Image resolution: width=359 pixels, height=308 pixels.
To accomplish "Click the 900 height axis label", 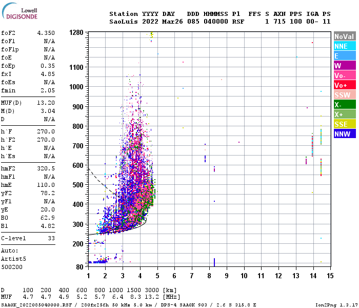I will (x=78, y=107).
